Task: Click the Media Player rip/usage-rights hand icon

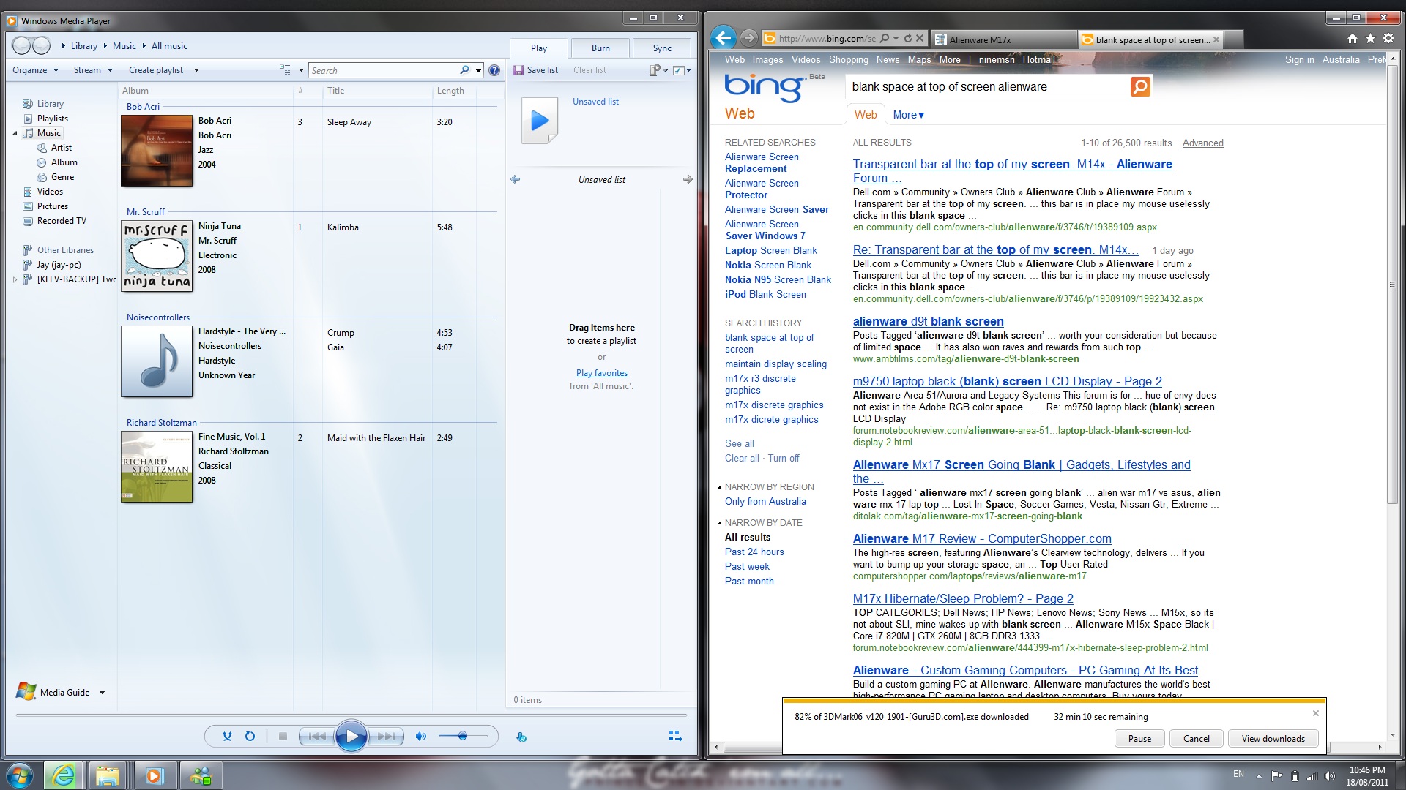Action: click(x=521, y=737)
